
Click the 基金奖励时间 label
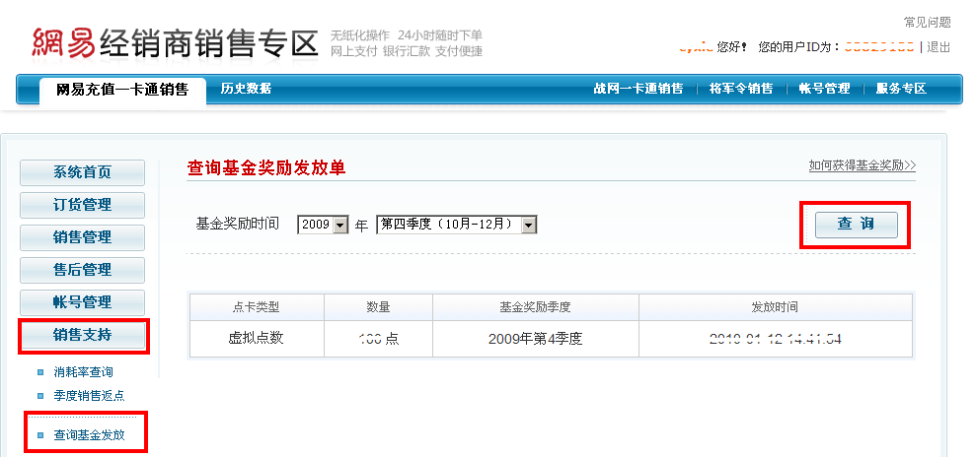coord(238,224)
